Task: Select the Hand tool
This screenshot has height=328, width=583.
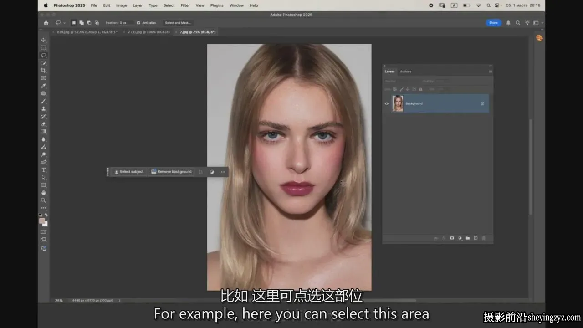Action: click(x=44, y=193)
